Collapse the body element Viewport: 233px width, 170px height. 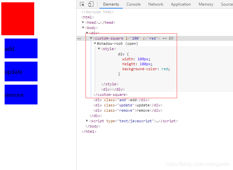83,28
